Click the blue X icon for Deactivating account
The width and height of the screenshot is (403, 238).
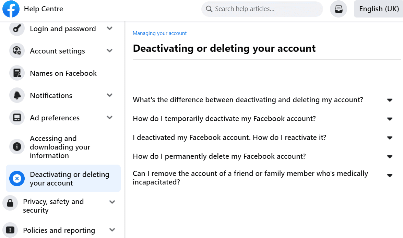[x=17, y=178]
